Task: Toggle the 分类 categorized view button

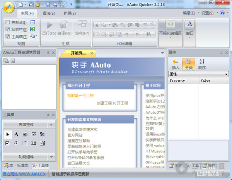Action: tap(189, 64)
